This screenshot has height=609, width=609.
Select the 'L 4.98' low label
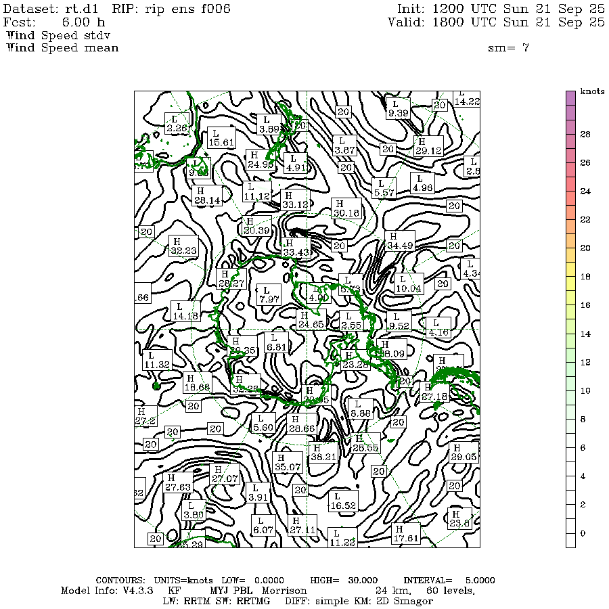422,183
